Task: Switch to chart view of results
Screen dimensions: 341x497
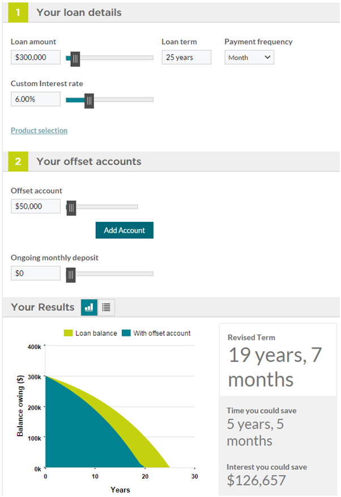Action: point(89,307)
